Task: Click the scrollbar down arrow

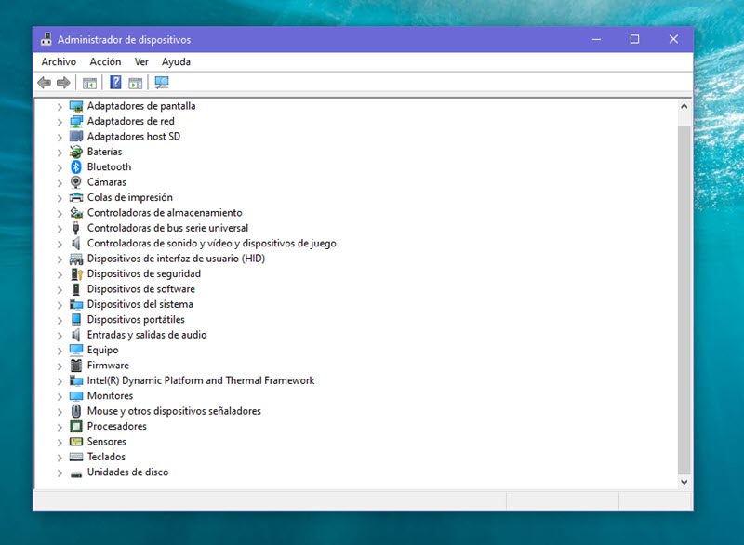Action: (x=684, y=483)
